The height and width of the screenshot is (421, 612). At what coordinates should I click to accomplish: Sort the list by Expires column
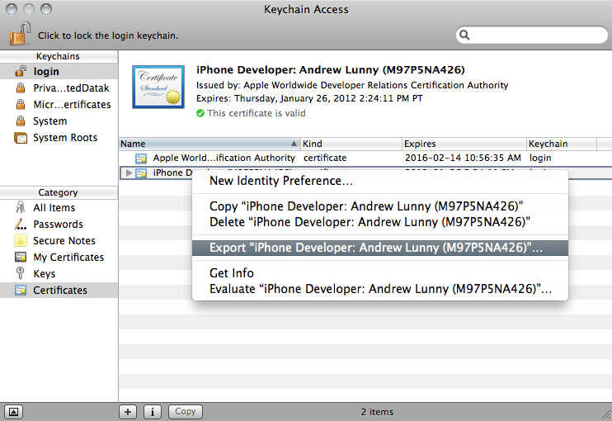point(464,144)
